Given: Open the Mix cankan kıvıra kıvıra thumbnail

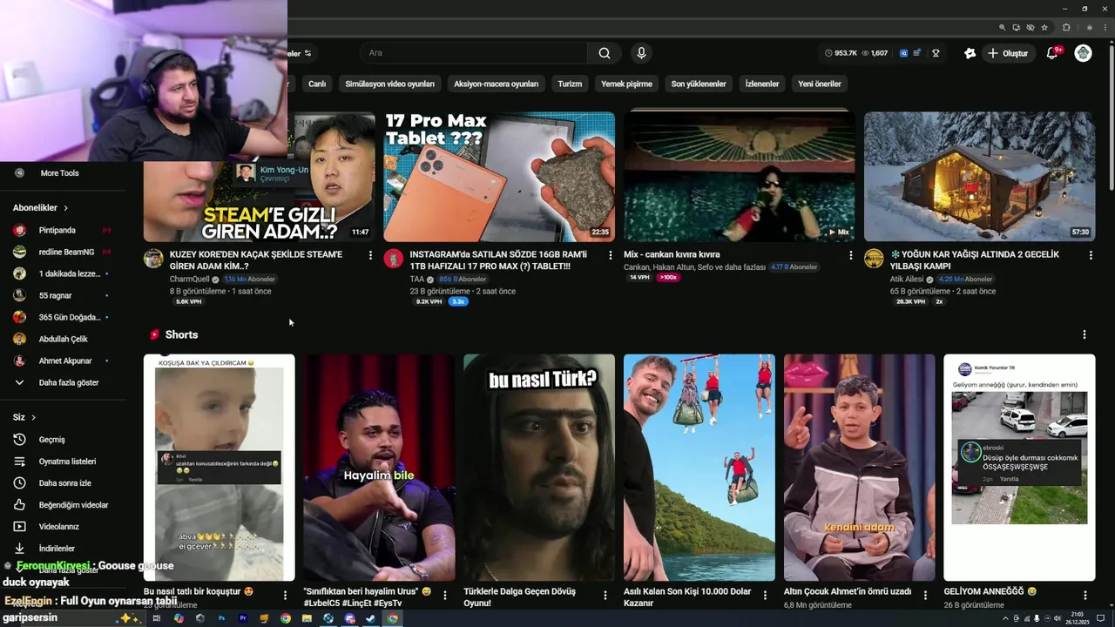Looking at the screenshot, I should pyautogui.click(x=740, y=177).
